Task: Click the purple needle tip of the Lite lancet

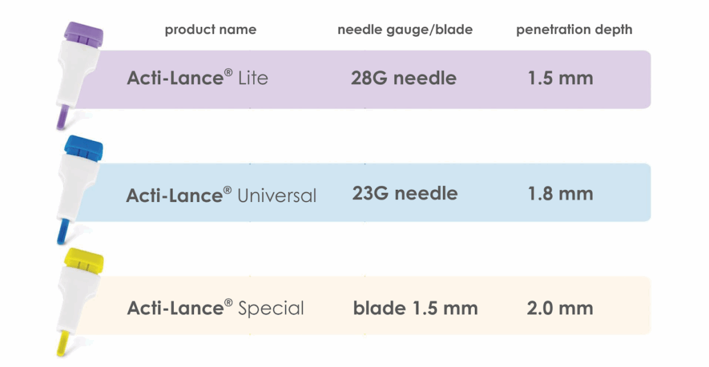Action: (62, 117)
